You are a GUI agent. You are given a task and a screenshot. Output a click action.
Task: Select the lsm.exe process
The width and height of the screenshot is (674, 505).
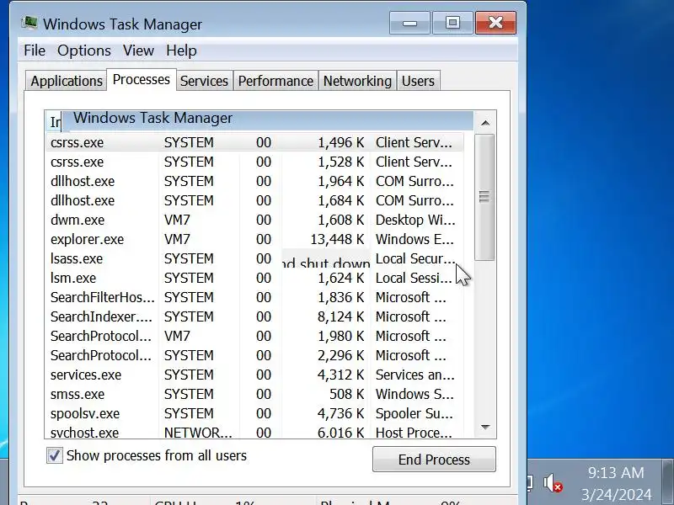[x=254, y=278]
